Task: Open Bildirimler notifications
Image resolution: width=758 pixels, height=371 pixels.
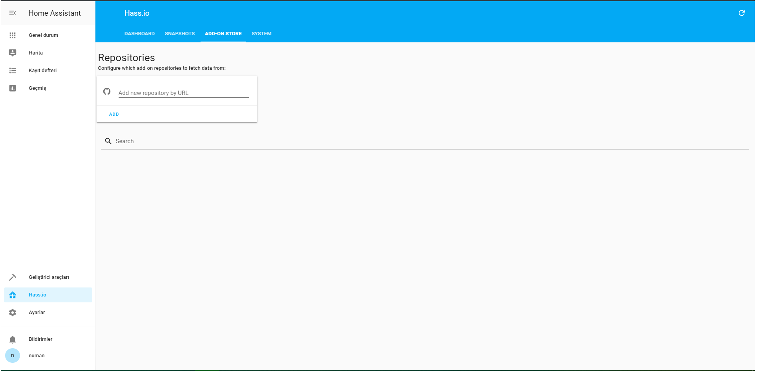Action: [40, 339]
